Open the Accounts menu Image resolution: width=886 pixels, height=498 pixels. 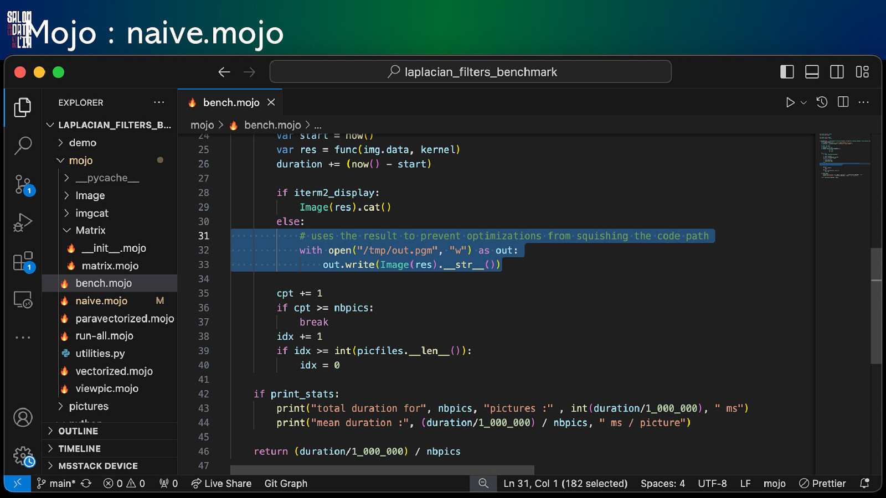23,417
